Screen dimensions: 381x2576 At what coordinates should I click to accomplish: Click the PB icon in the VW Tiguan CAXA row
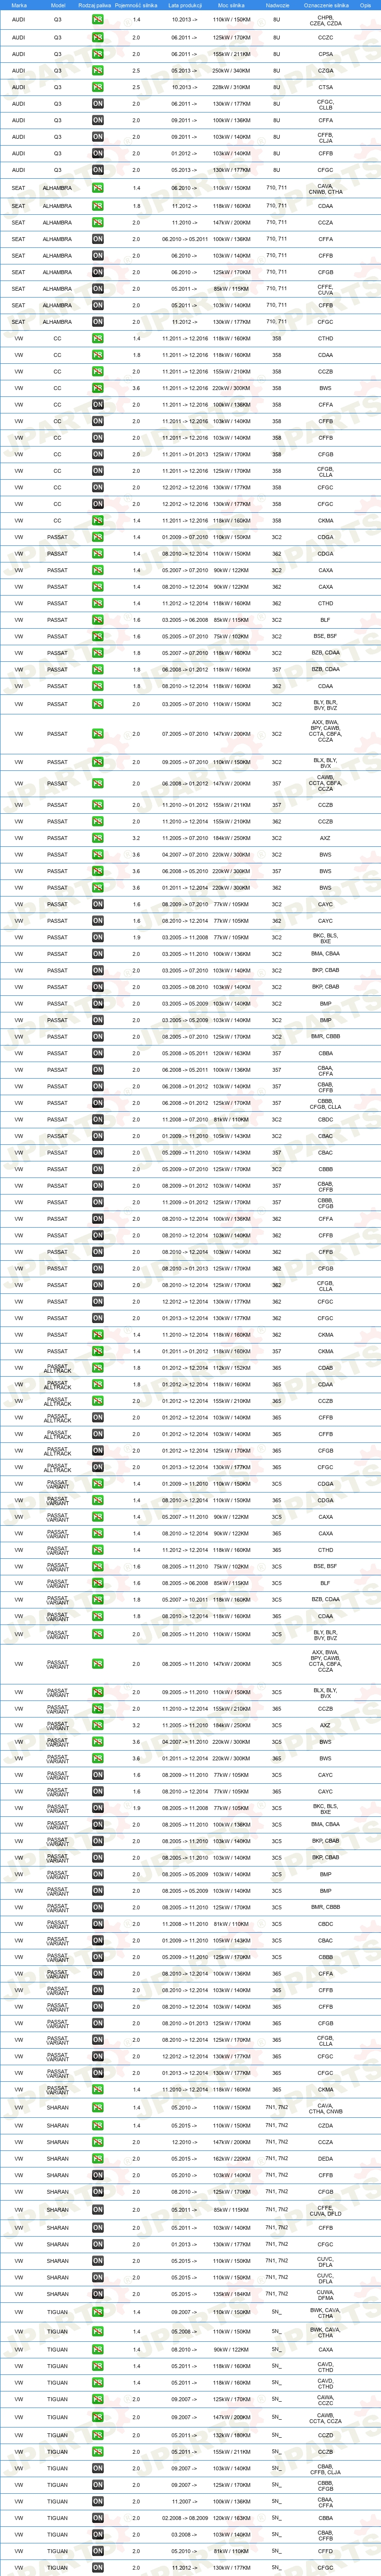click(x=98, y=2349)
